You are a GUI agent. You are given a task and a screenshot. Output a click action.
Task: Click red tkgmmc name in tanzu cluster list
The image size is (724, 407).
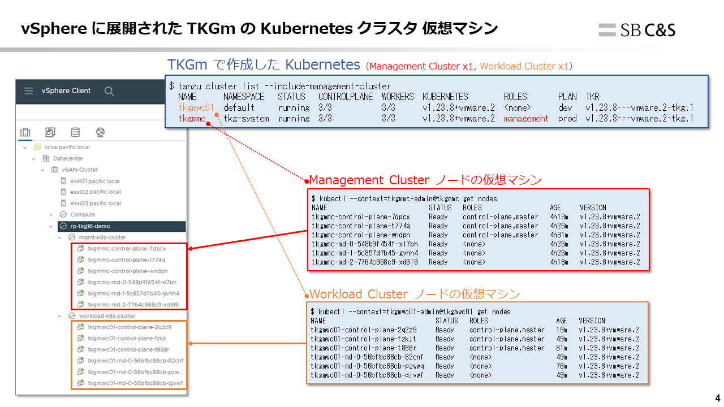pos(192,119)
